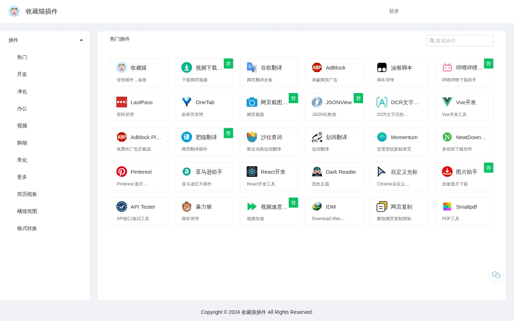Screen dimensions: 514x321
Task: Select the 油猴脚本 plugin icon
Action: 382,67
